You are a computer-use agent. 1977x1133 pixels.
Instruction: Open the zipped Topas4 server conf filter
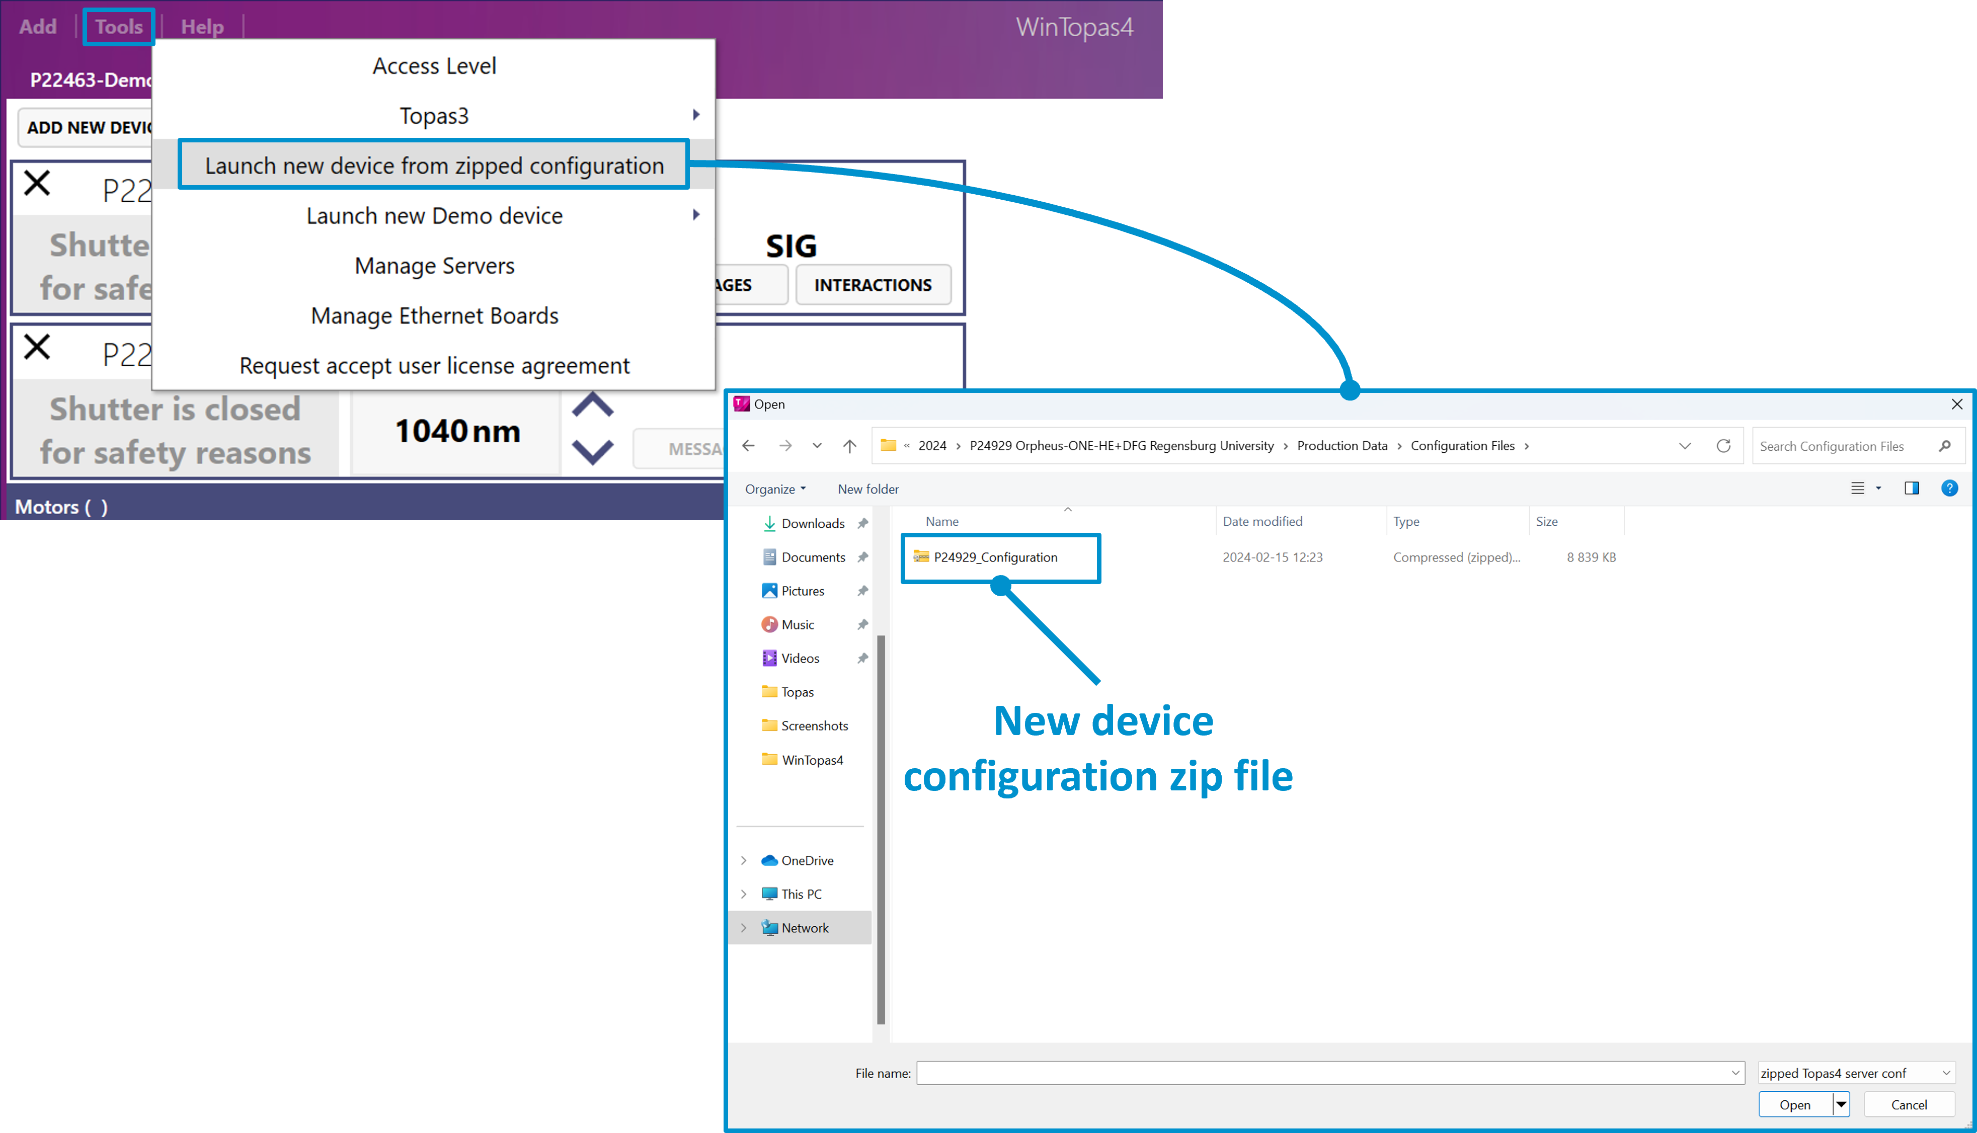(1856, 1072)
